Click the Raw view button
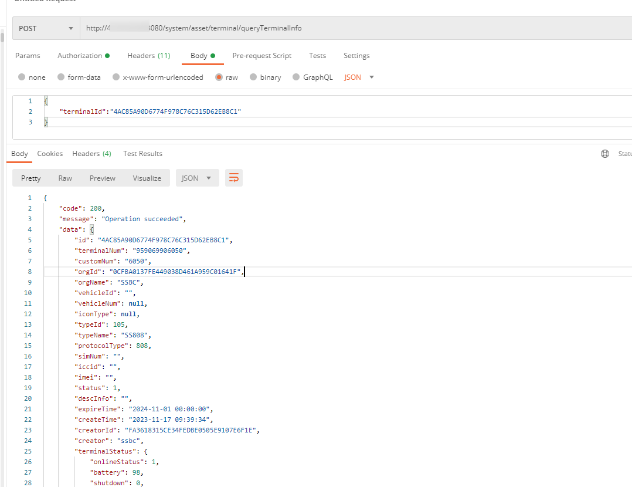Screen dimensions: 632x487 click(x=65, y=178)
